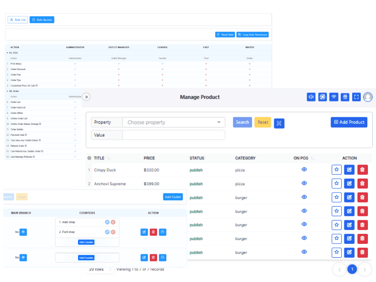Star the Crispy Duck product
Screen dimensions: 376x282
(x=336, y=170)
